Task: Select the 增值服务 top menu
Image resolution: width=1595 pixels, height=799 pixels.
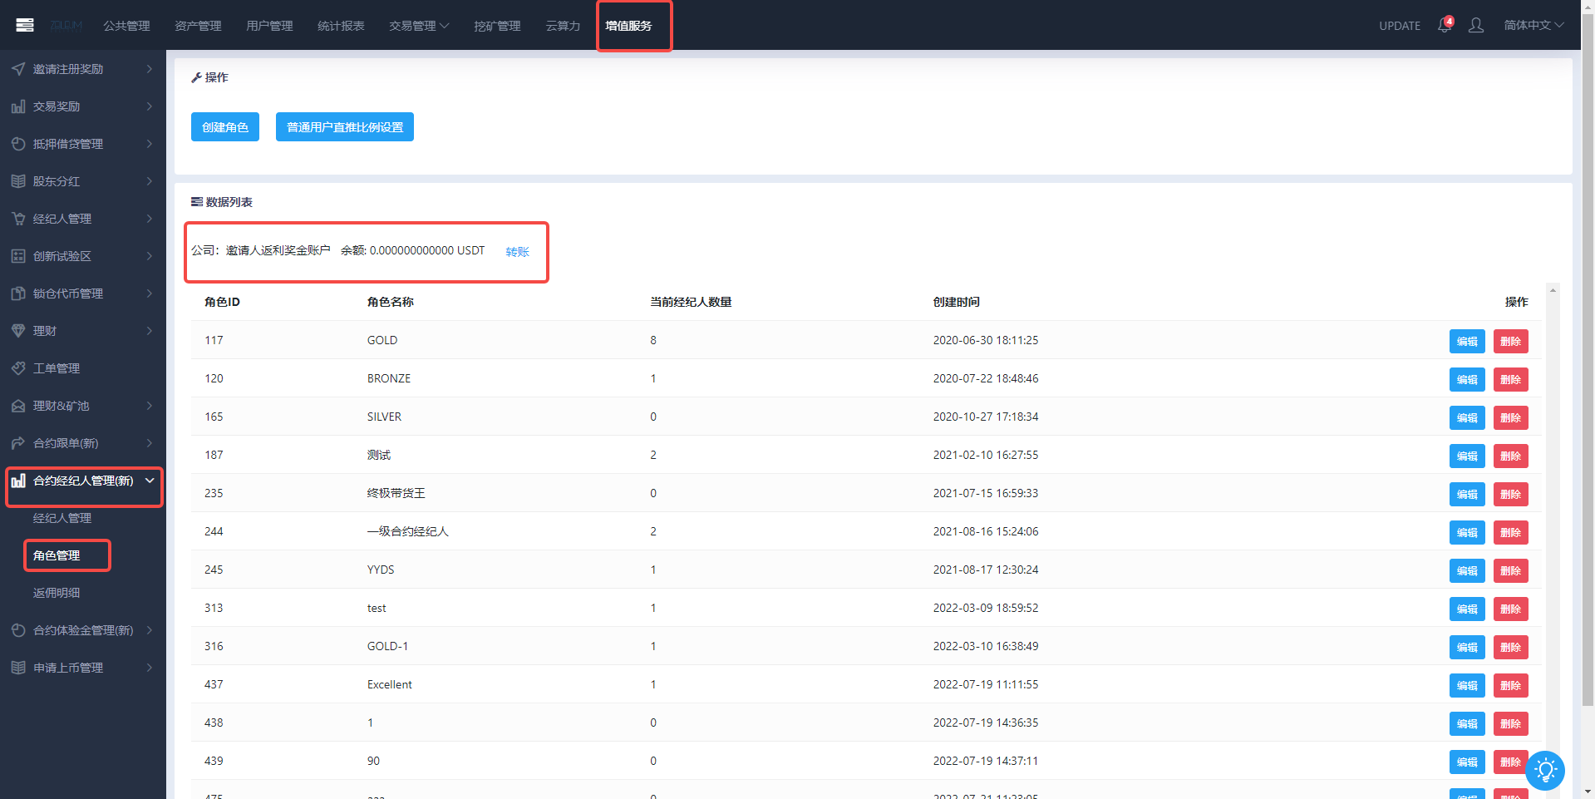Action: click(x=628, y=26)
